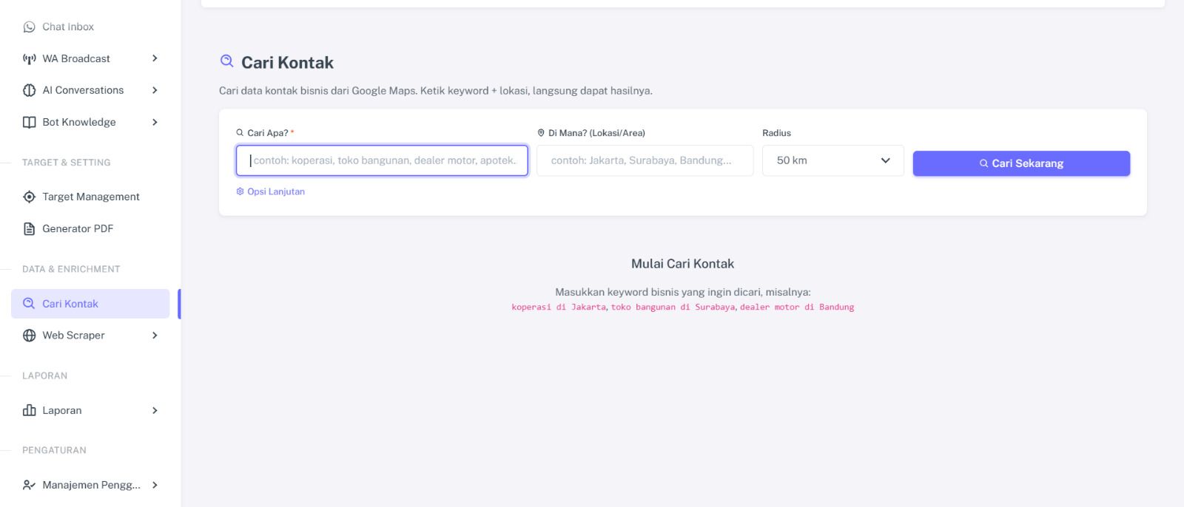Click the Laporan bar chart icon
Viewport: 1184px width, 507px height.
pos(29,410)
